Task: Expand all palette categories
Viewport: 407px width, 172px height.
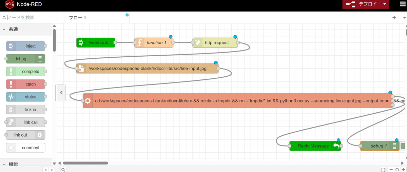Action: click(x=51, y=169)
